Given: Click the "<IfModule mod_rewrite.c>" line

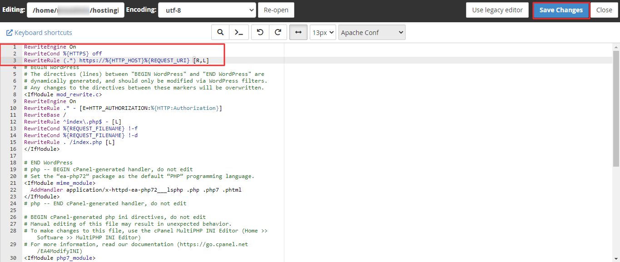Looking at the screenshot, I should point(63,94).
